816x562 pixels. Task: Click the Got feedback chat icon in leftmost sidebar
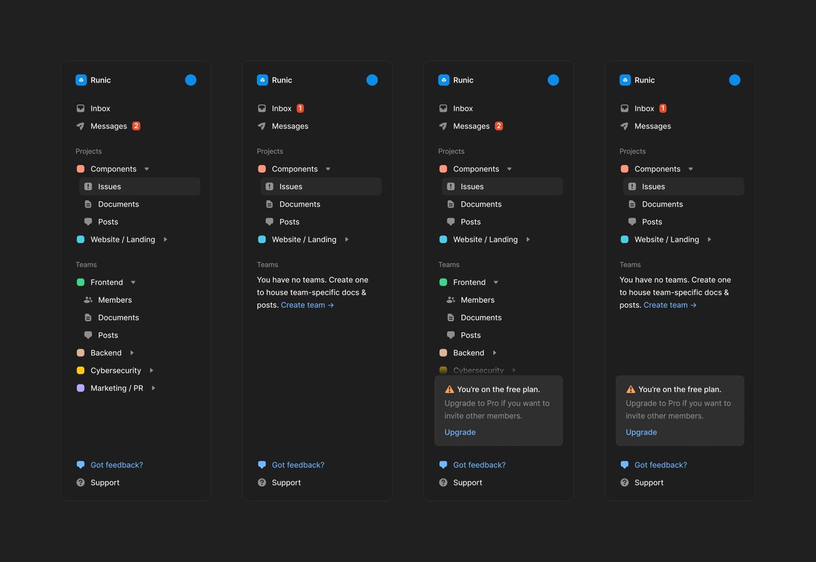[81, 465]
